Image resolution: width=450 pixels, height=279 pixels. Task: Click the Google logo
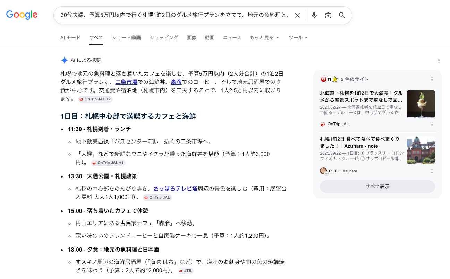(22, 15)
